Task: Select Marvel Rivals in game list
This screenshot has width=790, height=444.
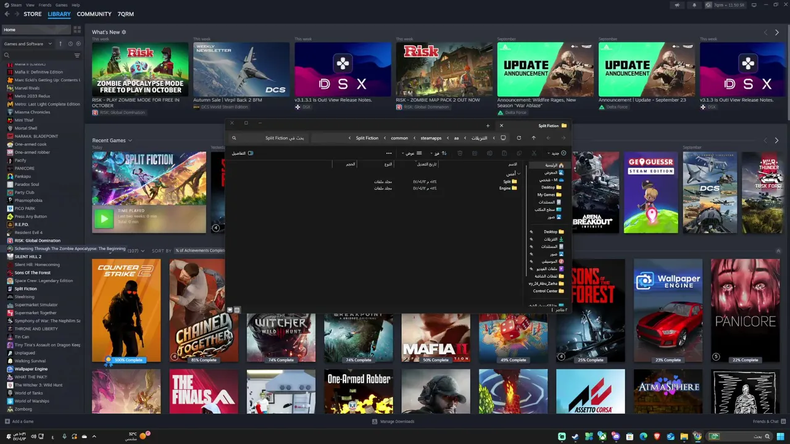Action: pos(27,88)
